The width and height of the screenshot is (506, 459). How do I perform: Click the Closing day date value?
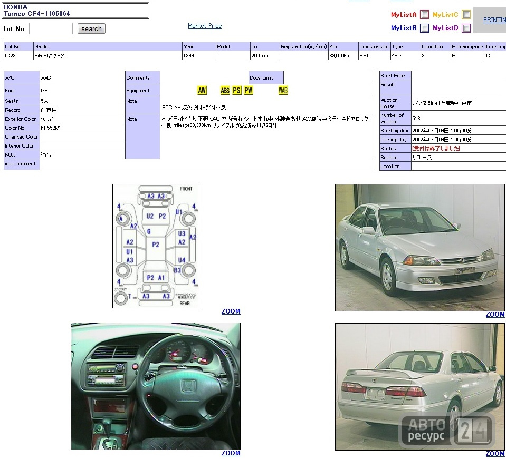pos(442,140)
